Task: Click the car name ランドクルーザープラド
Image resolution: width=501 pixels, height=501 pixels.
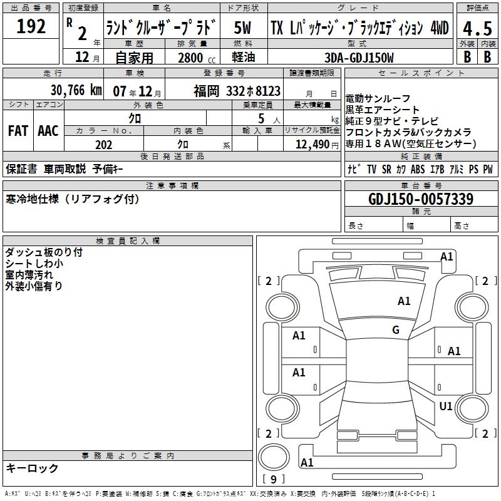Action: [162, 27]
